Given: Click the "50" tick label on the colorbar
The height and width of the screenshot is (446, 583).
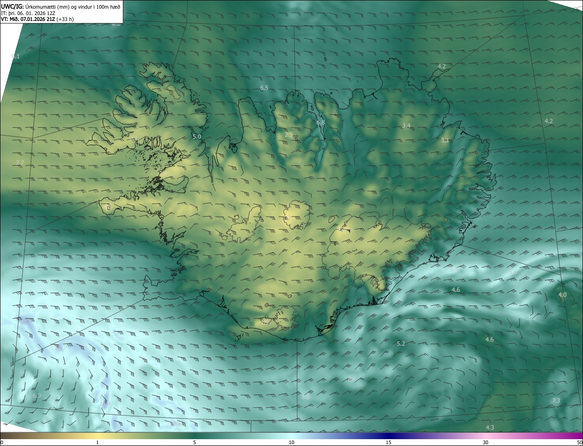Looking at the screenshot, I should point(579,442).
